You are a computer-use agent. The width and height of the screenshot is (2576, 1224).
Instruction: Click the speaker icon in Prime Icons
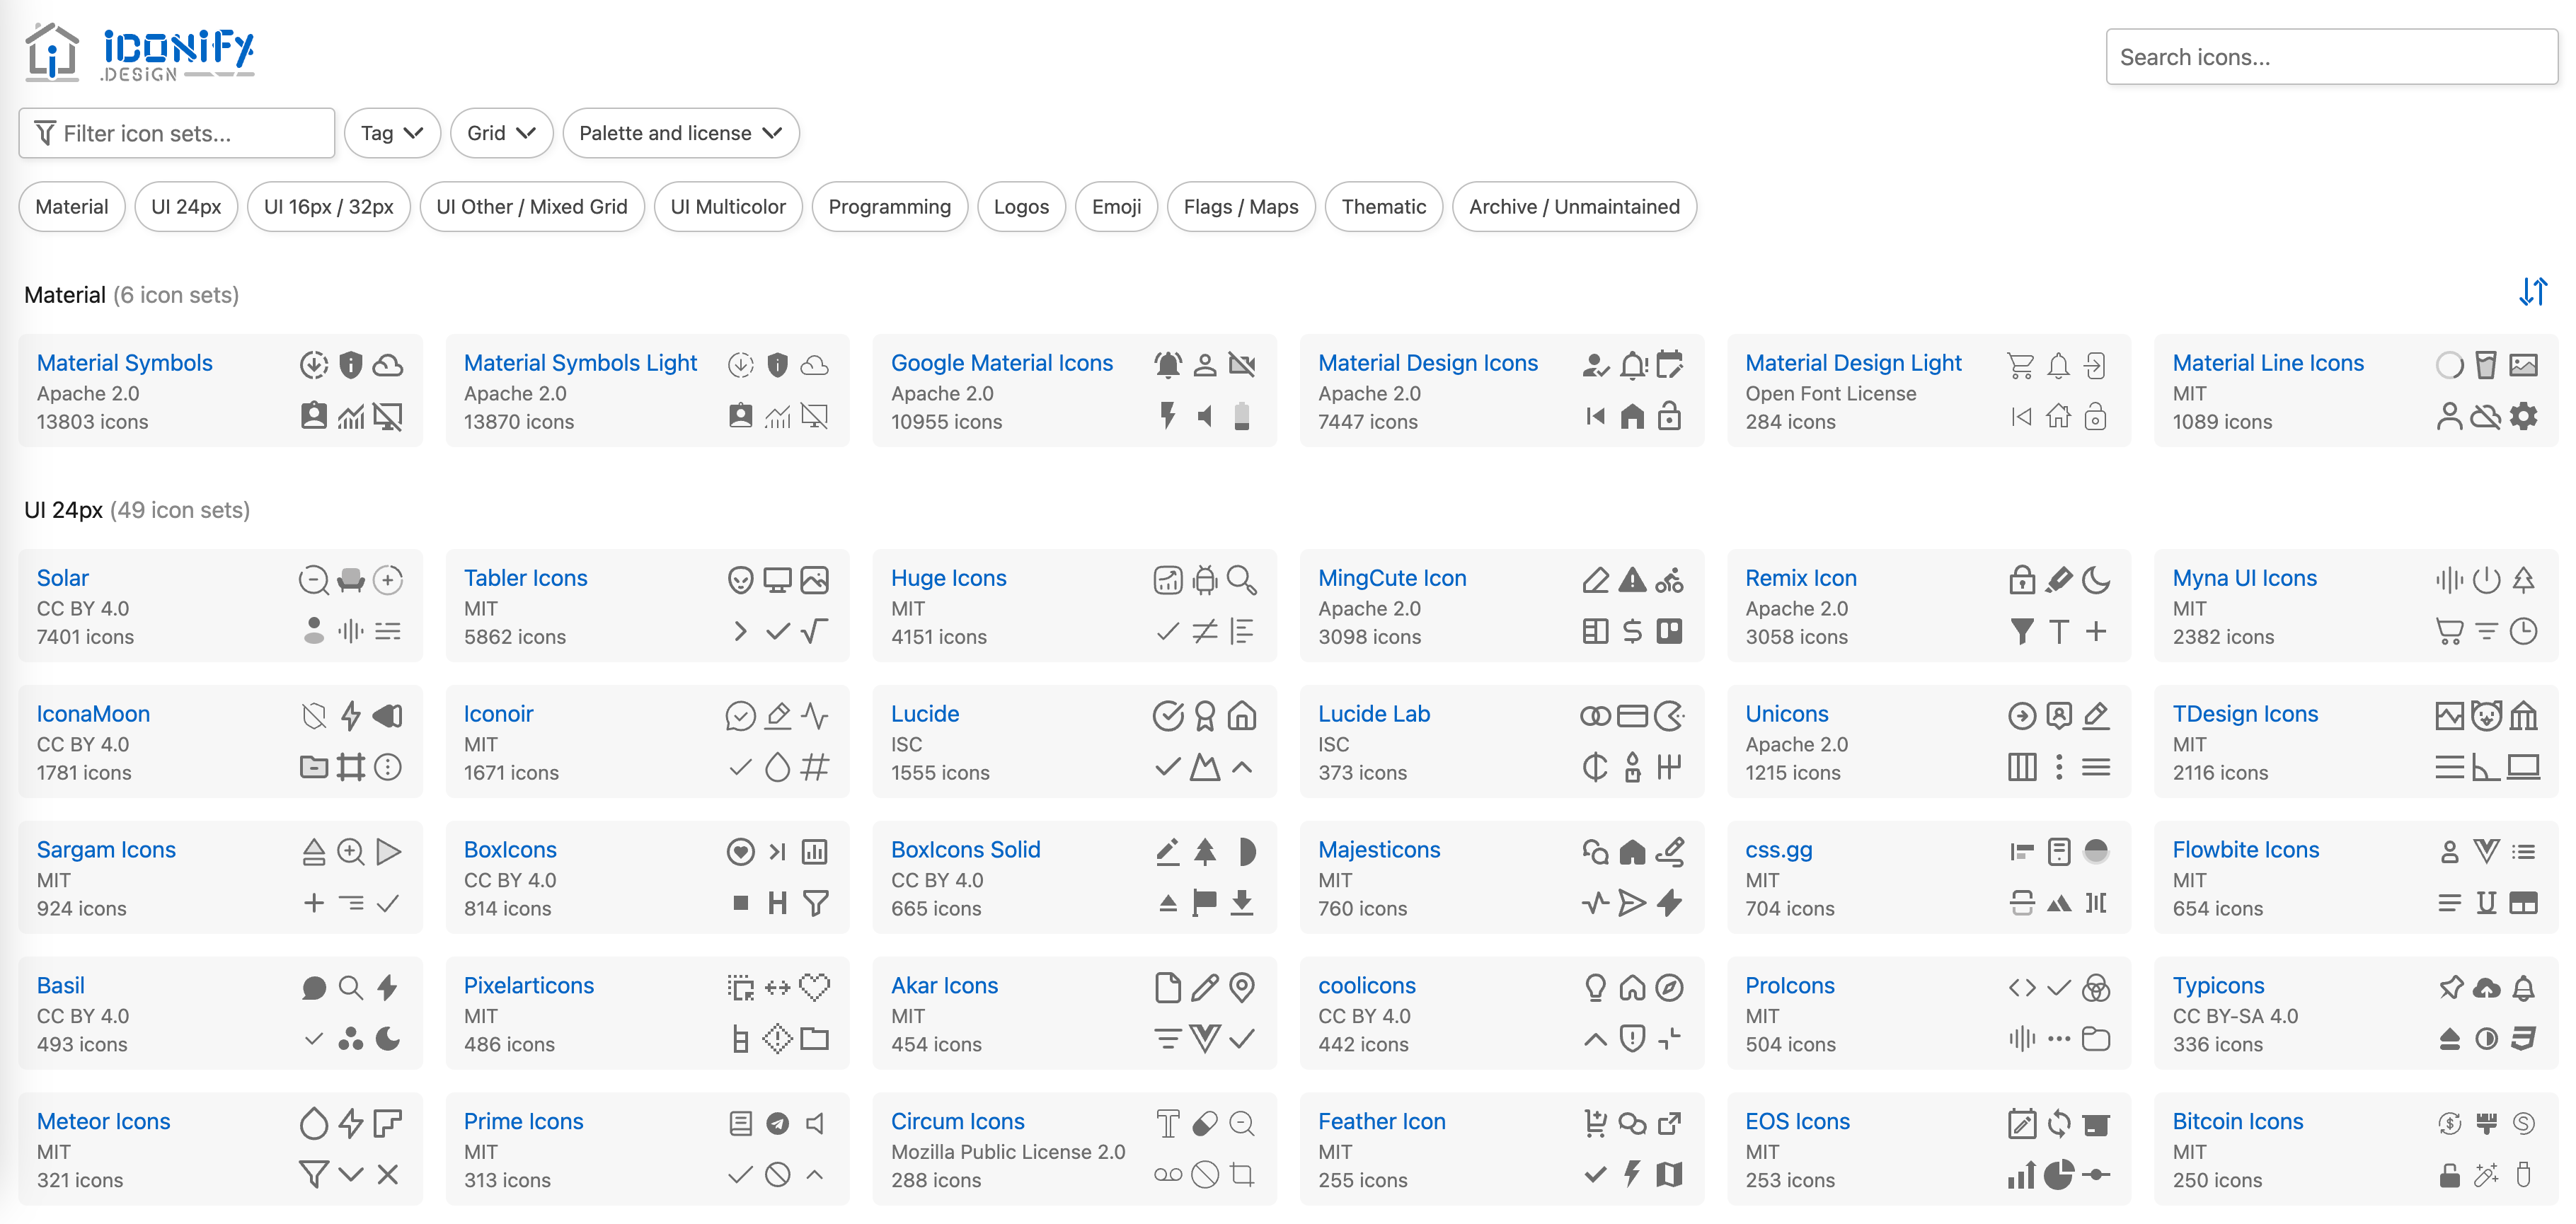click(x=815, y=1124)
